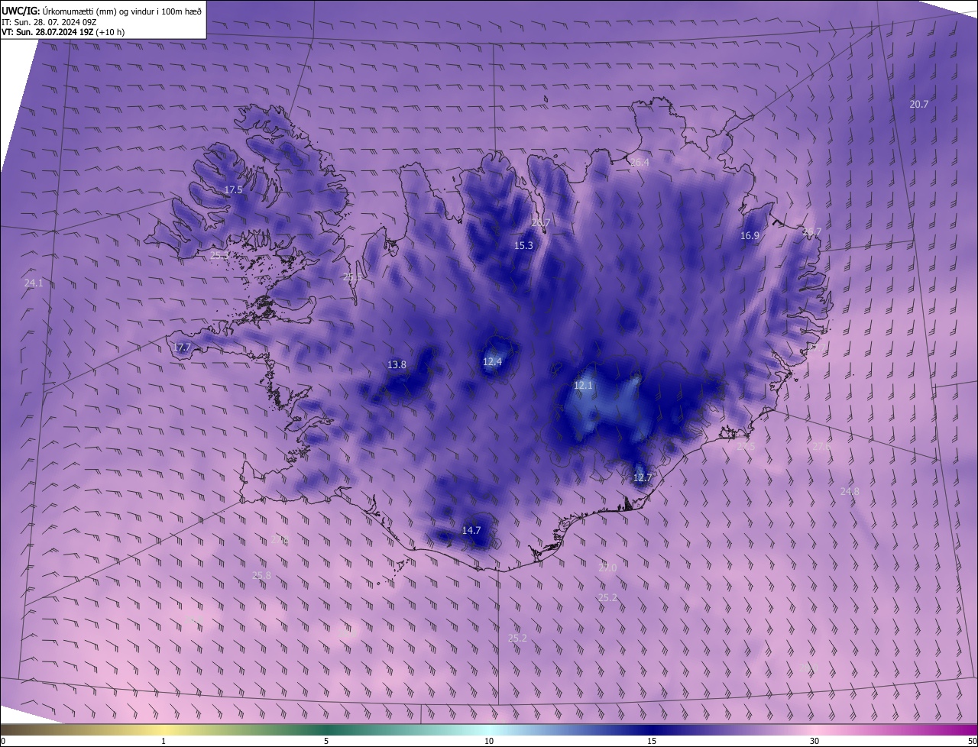Click the 27.0 value label
This screenshot has width=978, height=747.
(607, 568)
